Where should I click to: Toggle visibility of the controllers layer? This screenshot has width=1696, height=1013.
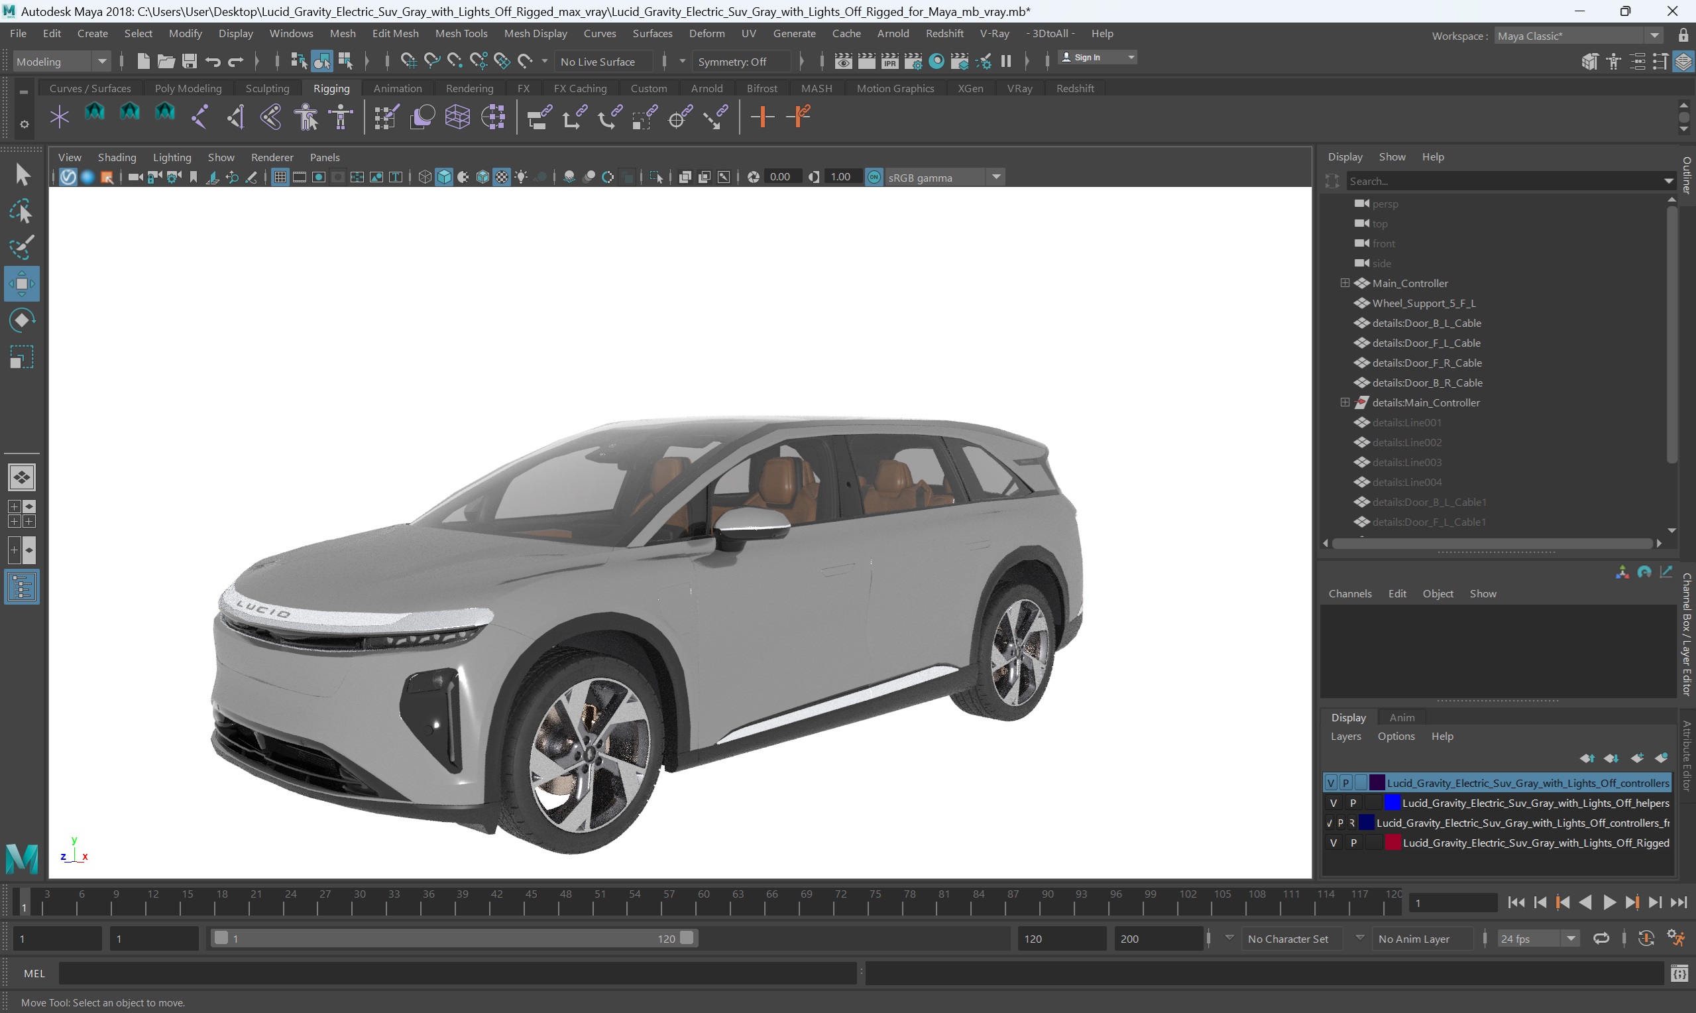(1331, 783)
